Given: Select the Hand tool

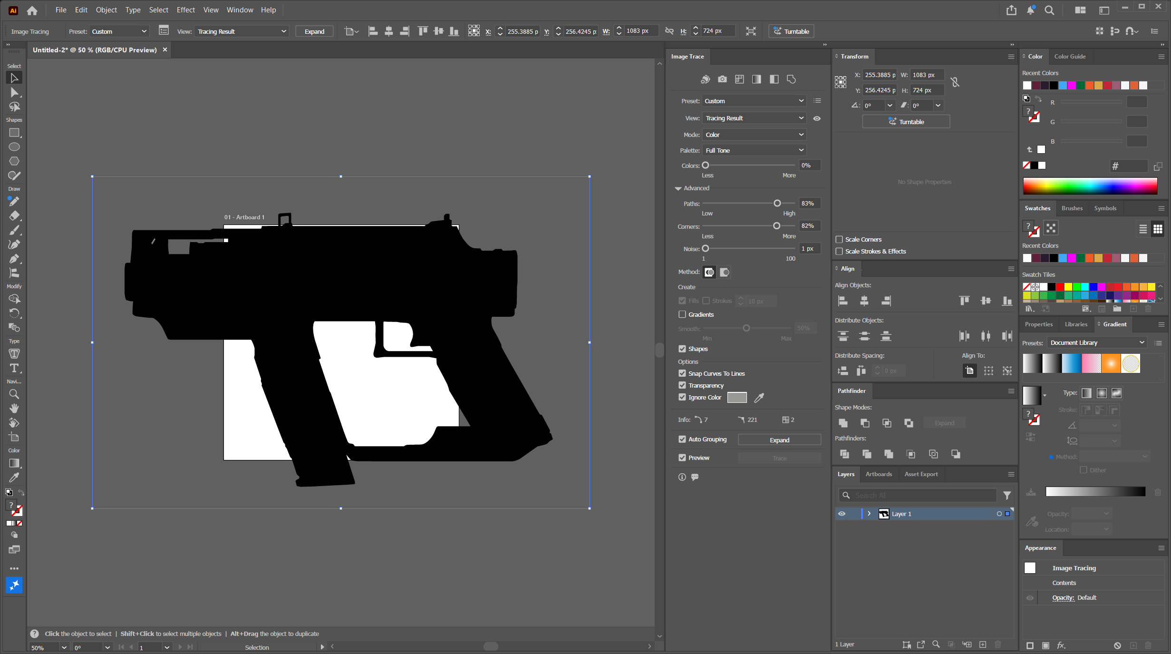Looking at the screenshot, I should [x=14, y=409].
